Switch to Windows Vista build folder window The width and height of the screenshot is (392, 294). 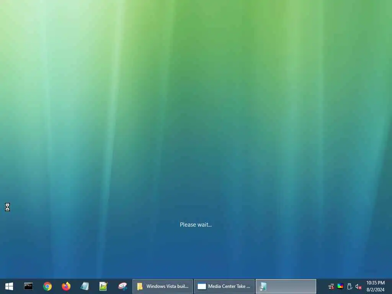(x=163, y=286)
